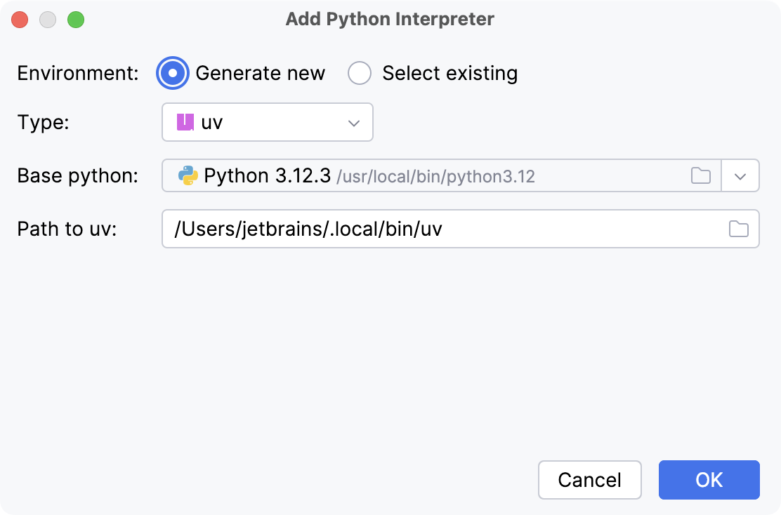Click the "Select existing" label text
The image size is (781, 515).
click(x=449, y=73)
